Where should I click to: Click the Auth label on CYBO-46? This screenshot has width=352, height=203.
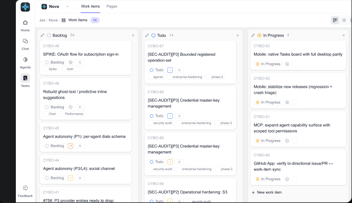click(x=70, y=69)
